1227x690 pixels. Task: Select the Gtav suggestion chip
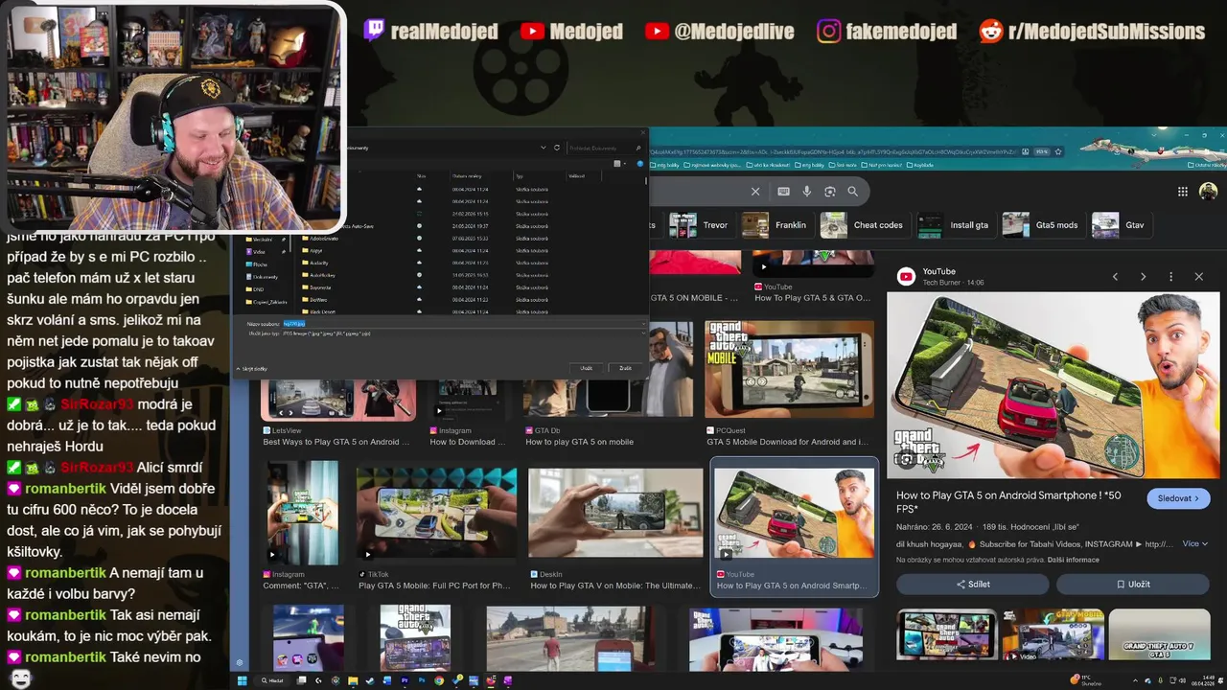pyautogui.click(x=1122, y=225)
